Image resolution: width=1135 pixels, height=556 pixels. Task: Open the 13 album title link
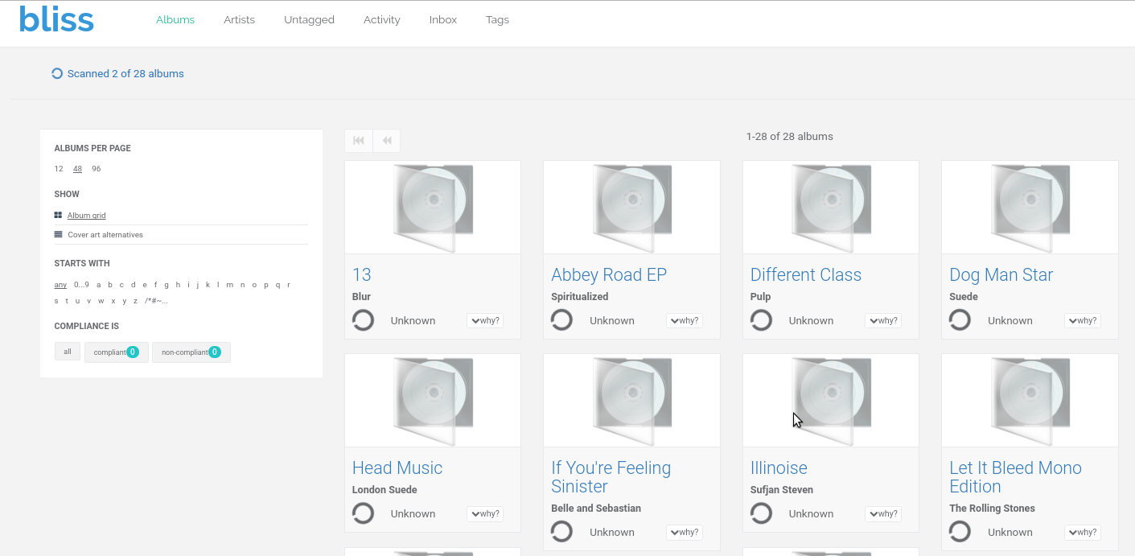tap(362, 275)
